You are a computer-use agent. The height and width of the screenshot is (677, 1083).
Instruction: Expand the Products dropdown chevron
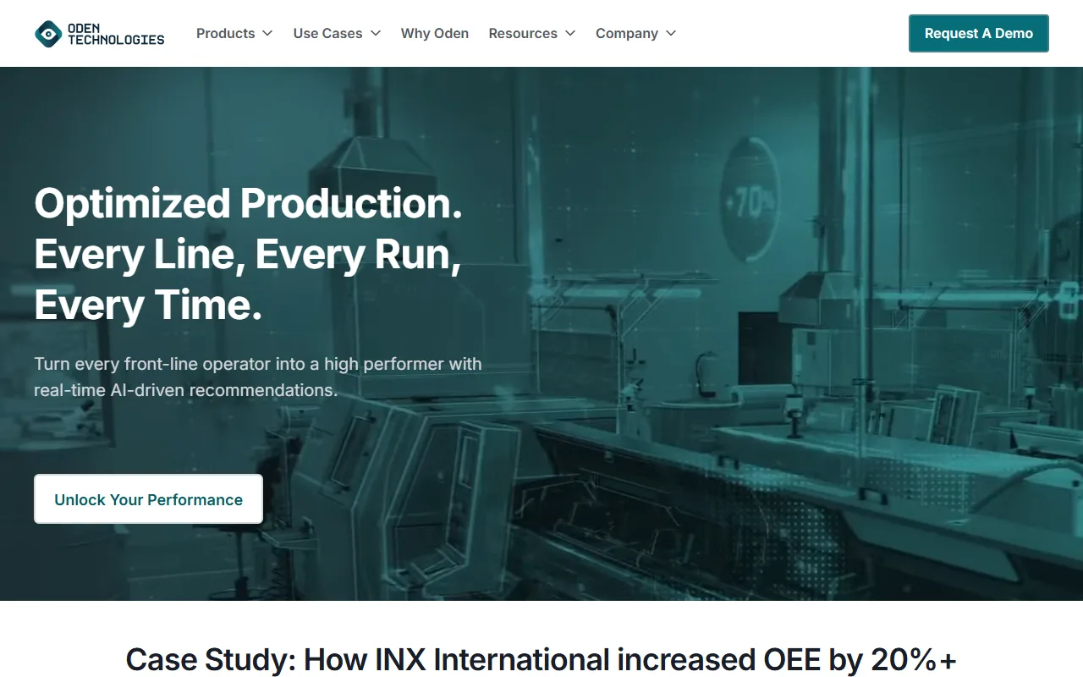tap(267, 34)
